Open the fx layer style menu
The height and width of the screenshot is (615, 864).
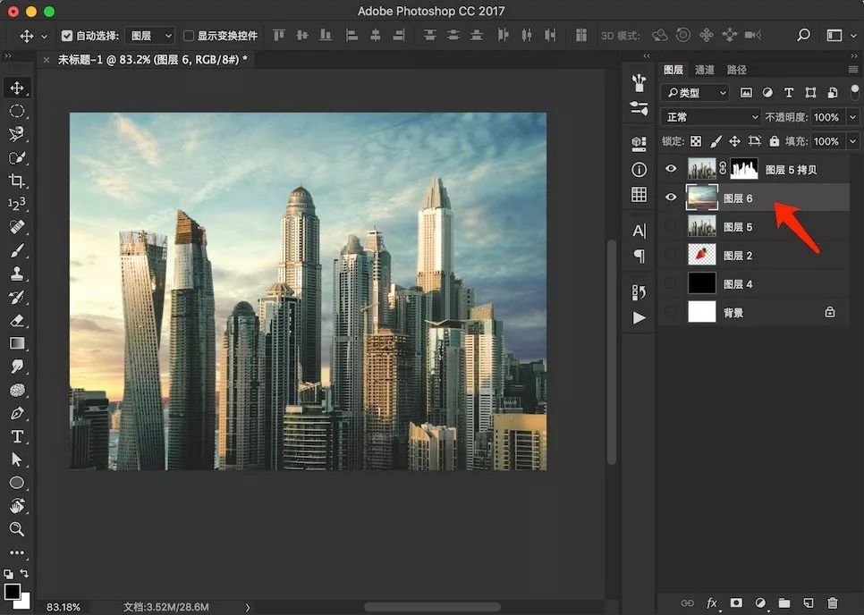click(x=711, y=604)
